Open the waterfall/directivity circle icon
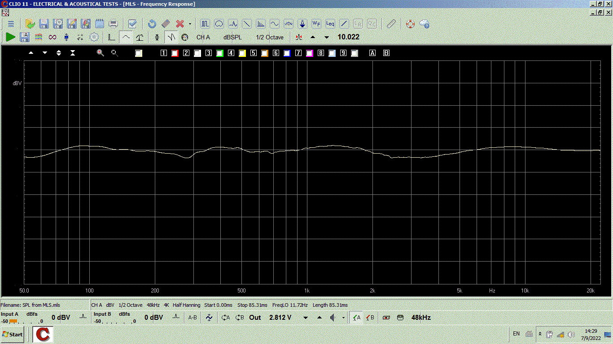 coord(219,24)
